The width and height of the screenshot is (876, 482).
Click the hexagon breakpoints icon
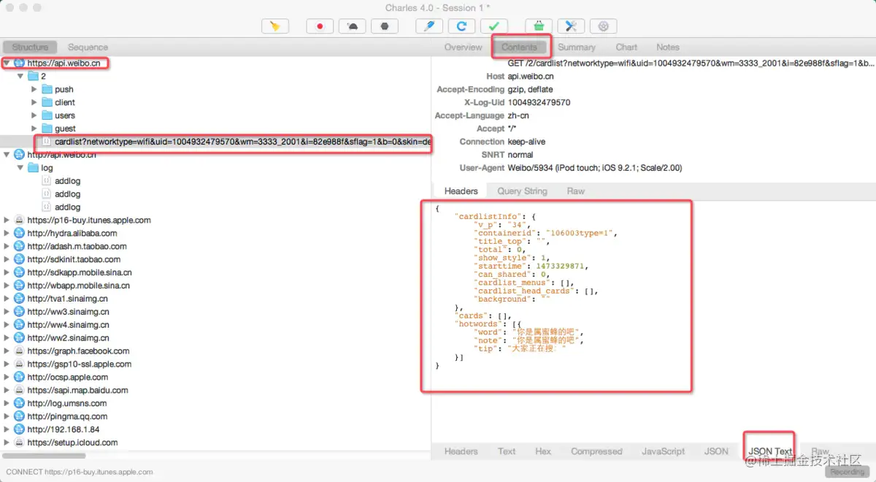point(384,26)
